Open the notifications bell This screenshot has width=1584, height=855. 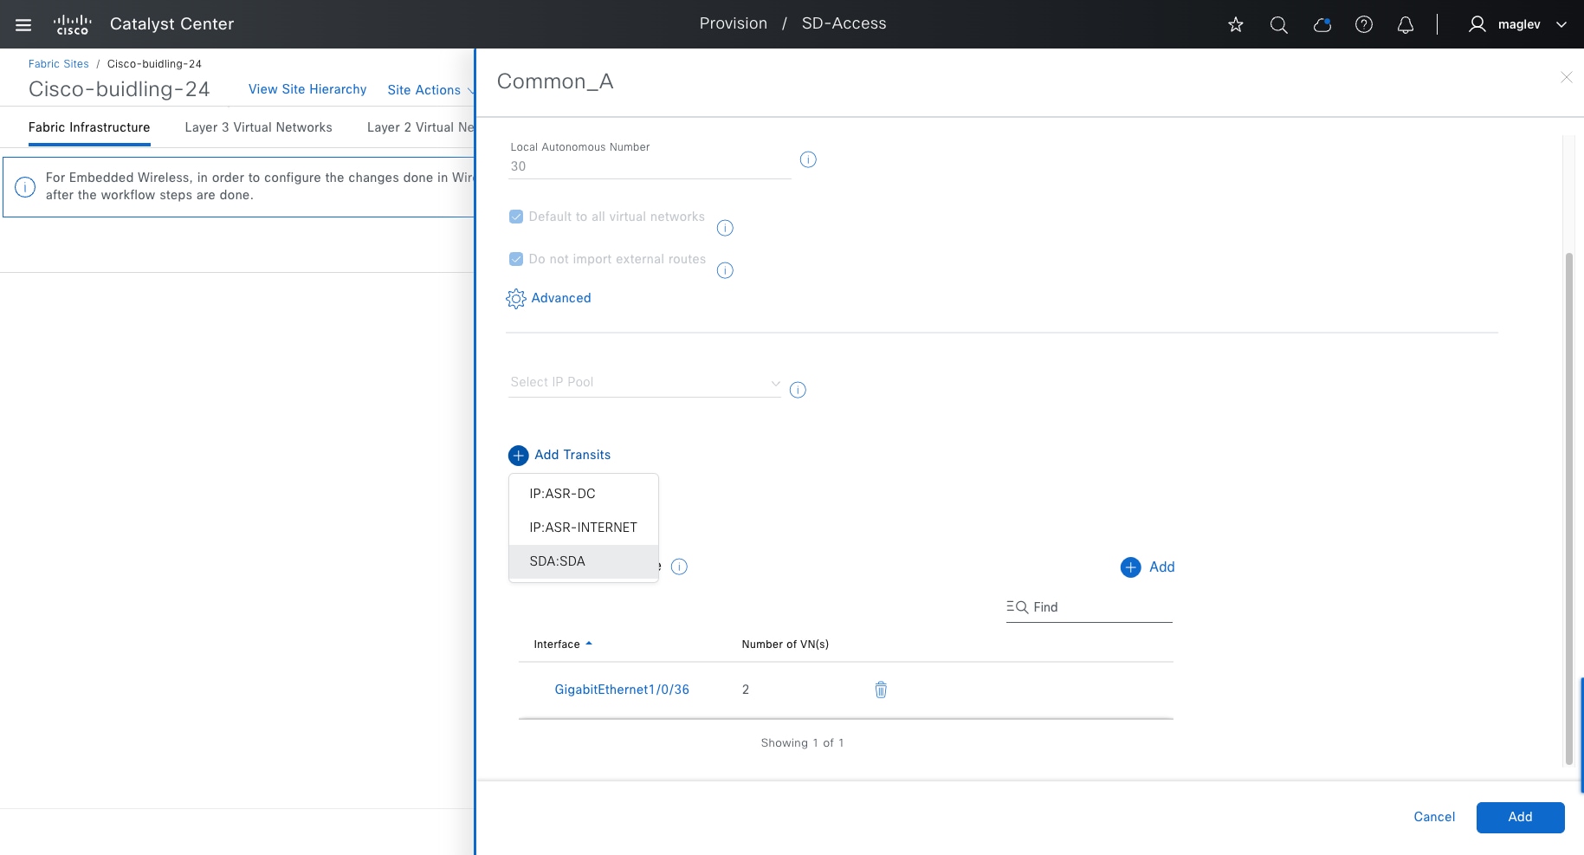(1406, 24)
